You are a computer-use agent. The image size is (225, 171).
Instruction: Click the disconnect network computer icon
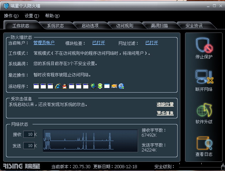coord(204,77)
